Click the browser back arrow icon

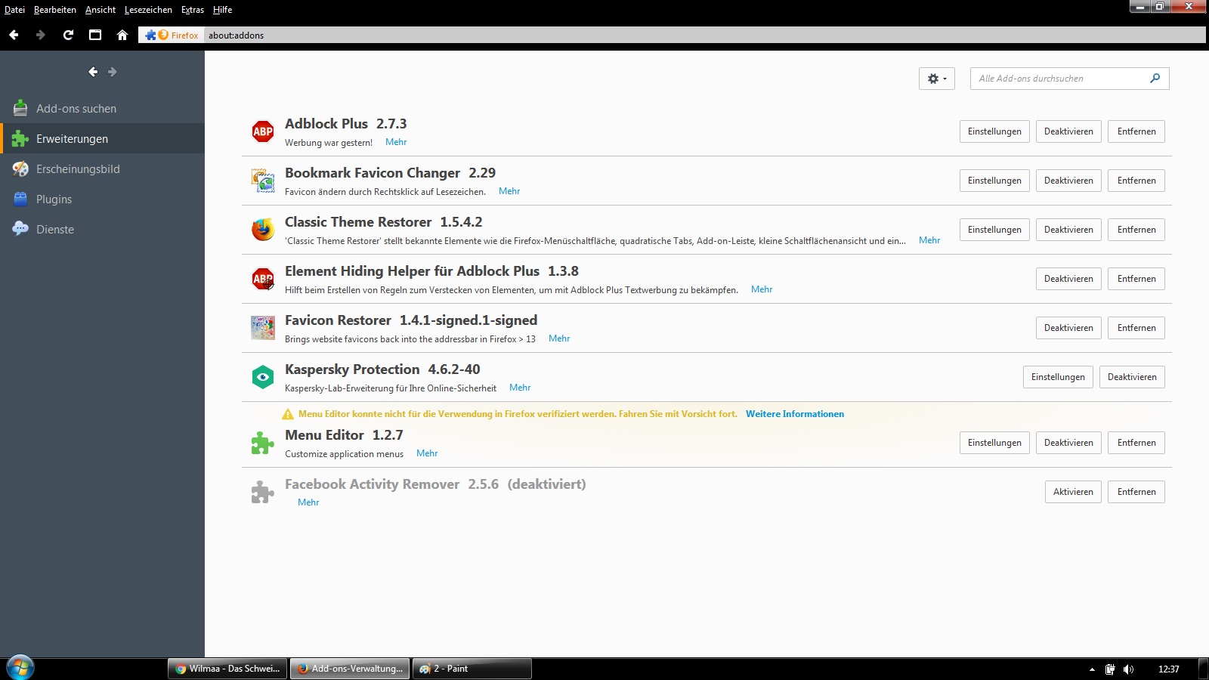click(x=14, y=35)
